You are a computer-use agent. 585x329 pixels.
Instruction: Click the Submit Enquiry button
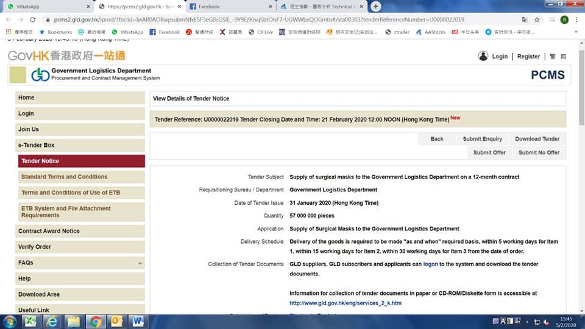pyautogui.click(x=483, y=139)
